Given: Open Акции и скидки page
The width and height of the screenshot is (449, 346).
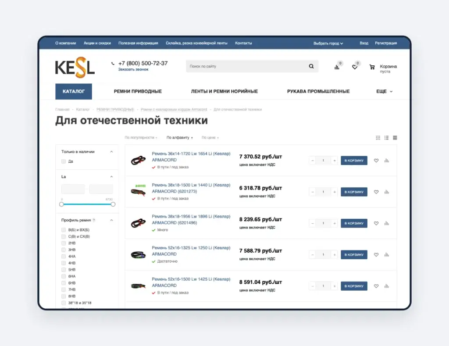Looking at the screenshot, I should (97, 43).
